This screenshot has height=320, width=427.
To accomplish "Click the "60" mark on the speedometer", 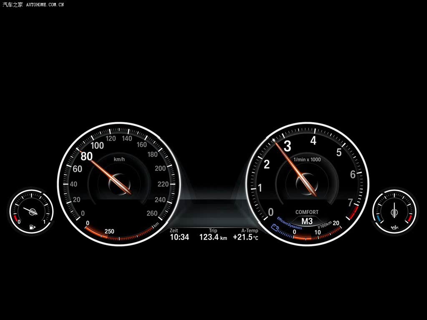I will coord(78,169).
